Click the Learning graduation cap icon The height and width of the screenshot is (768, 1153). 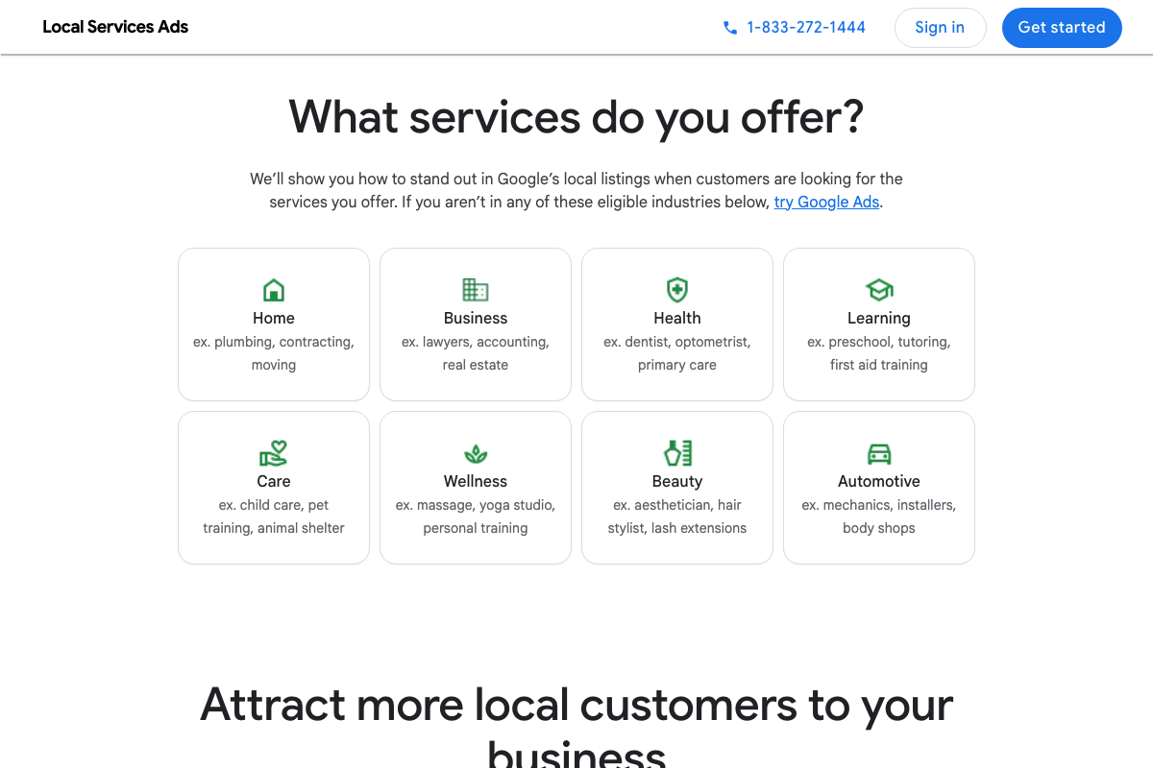point(879,290)
